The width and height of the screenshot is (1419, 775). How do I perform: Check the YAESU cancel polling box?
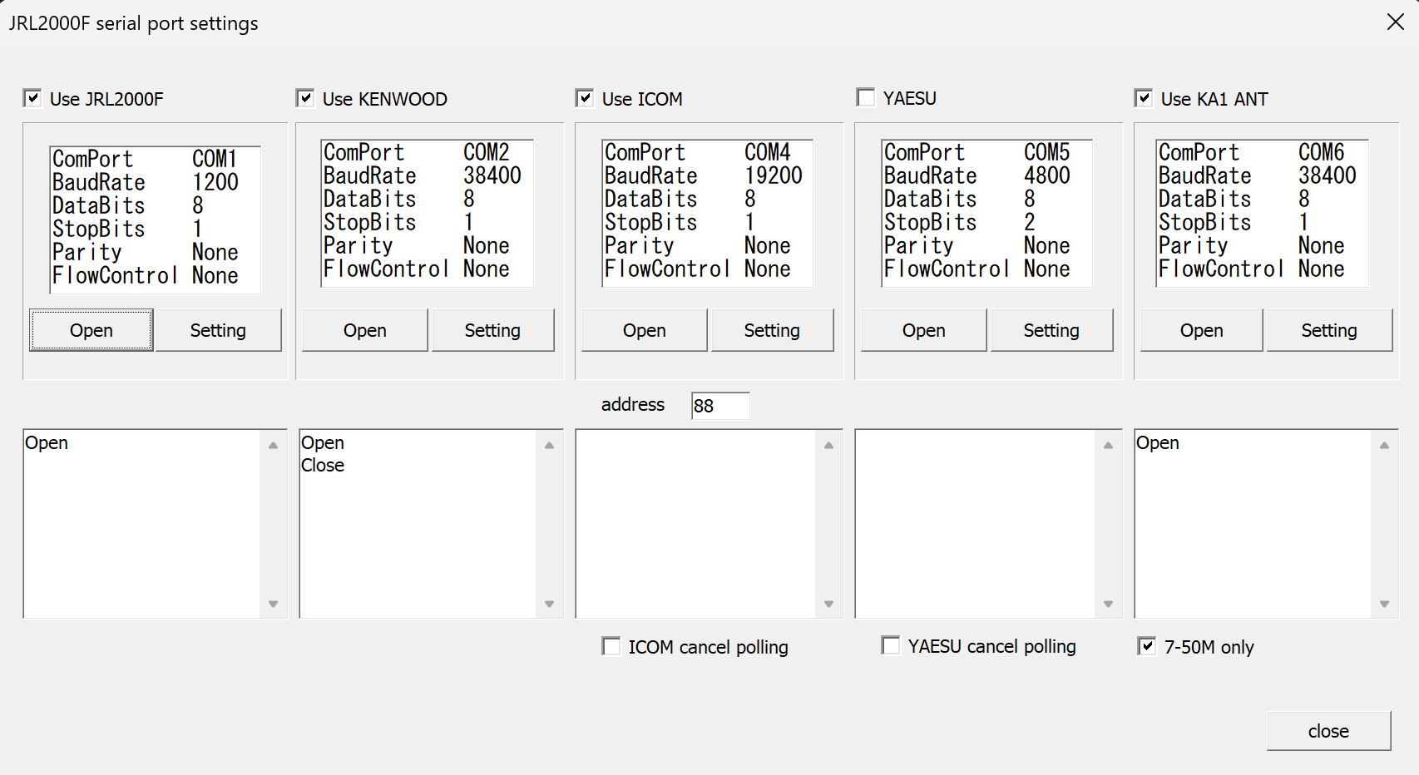[x=891, y=646]
